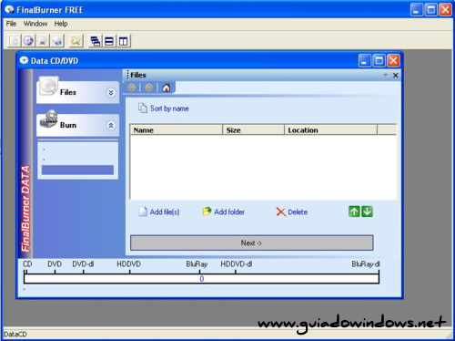Click Delete
This screenshot has height=341, width=455.
coord(292,212)
